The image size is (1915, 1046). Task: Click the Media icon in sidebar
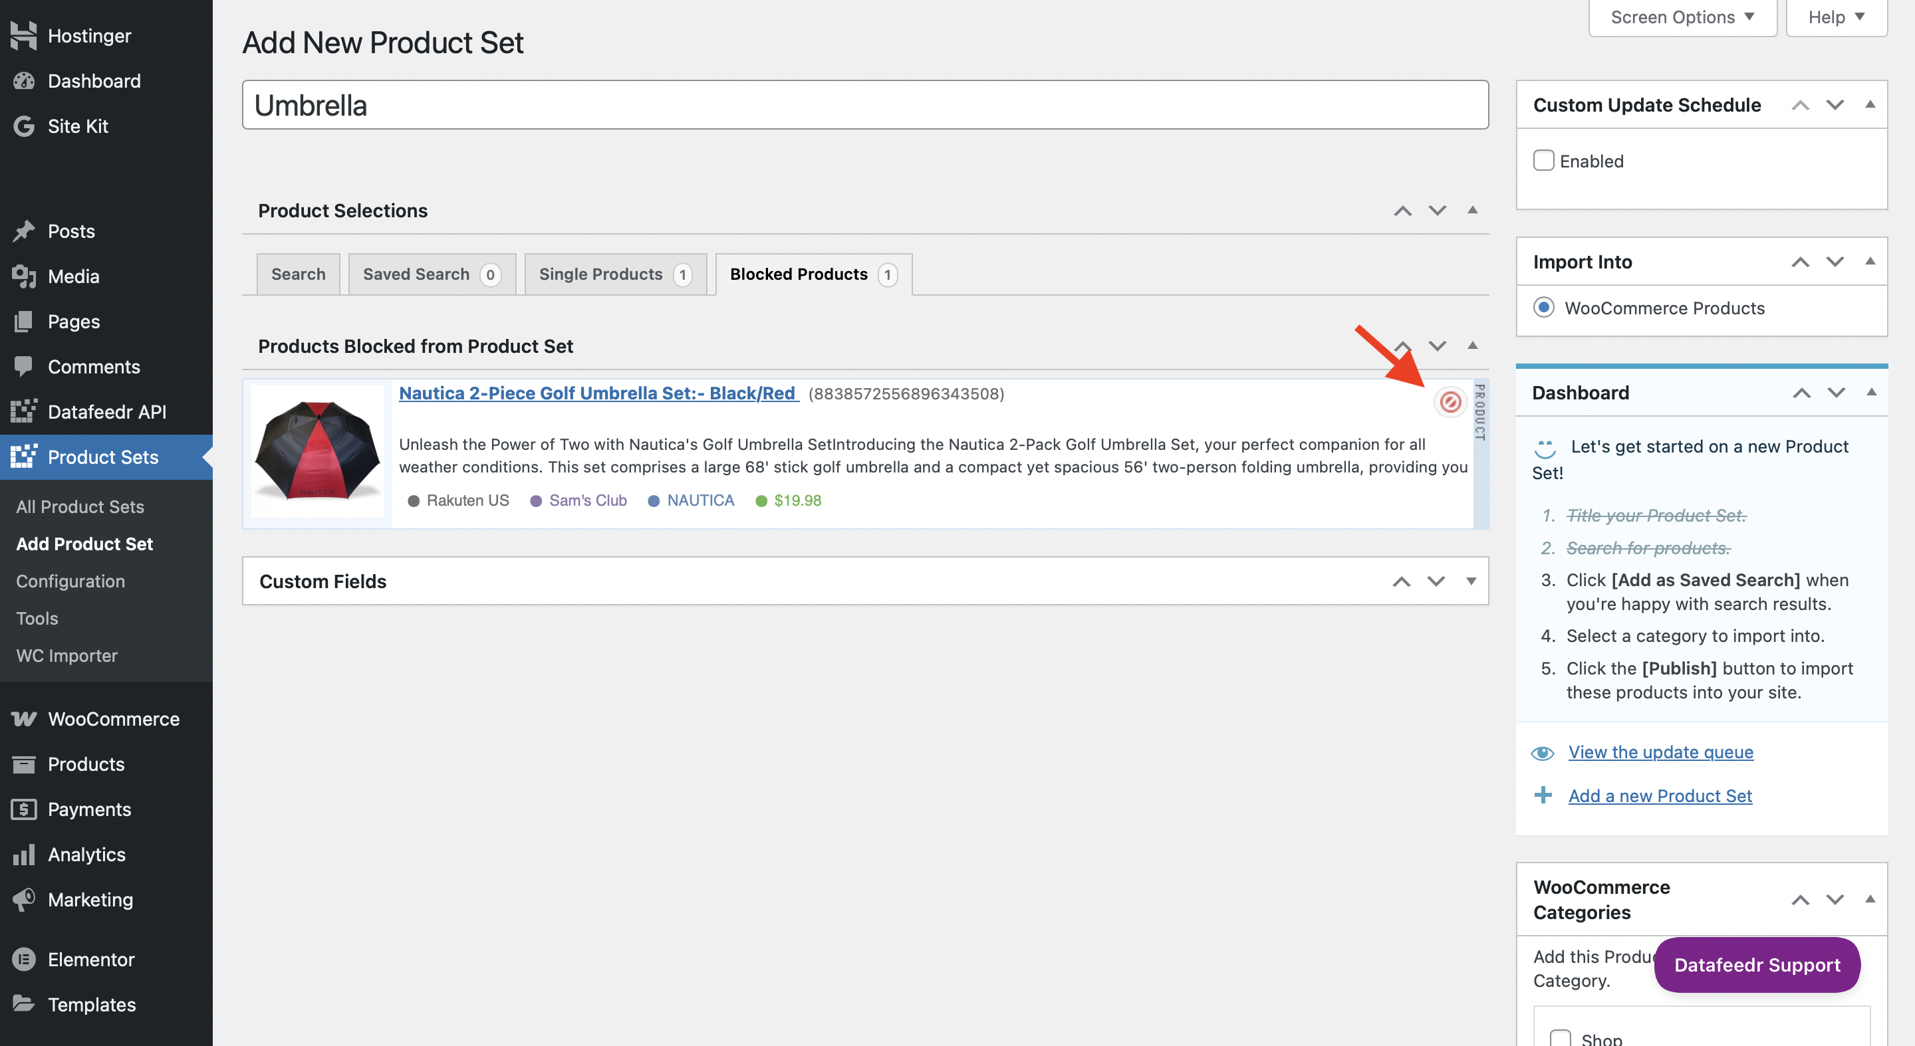click(24, 276)
